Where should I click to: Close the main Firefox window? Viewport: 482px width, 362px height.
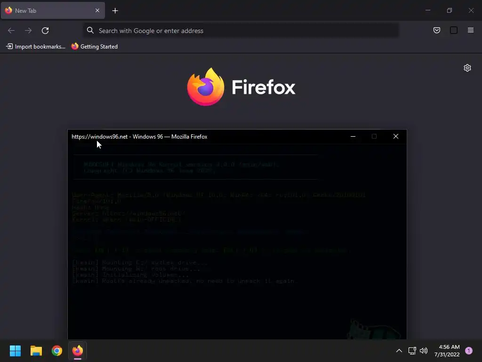pos(471,10)
